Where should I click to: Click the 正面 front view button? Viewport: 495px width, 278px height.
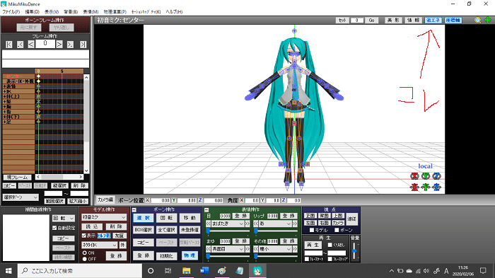point(310,216)
